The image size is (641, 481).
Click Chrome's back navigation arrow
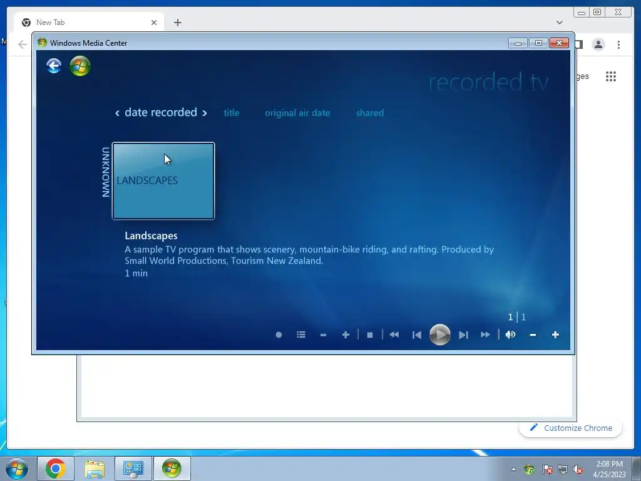coord(23,44)
